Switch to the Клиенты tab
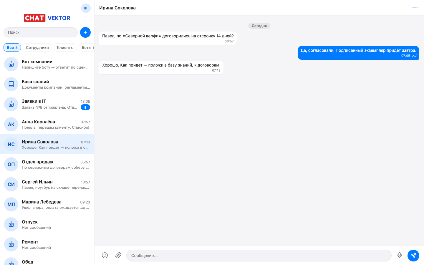This screenshot has height=265, width=424. point(65,47)
